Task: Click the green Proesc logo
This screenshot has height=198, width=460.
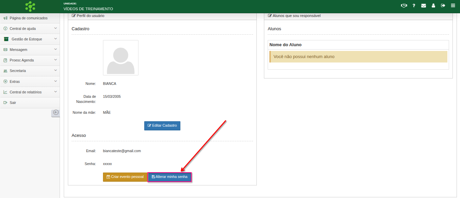Action: click(x=30, y=6)
